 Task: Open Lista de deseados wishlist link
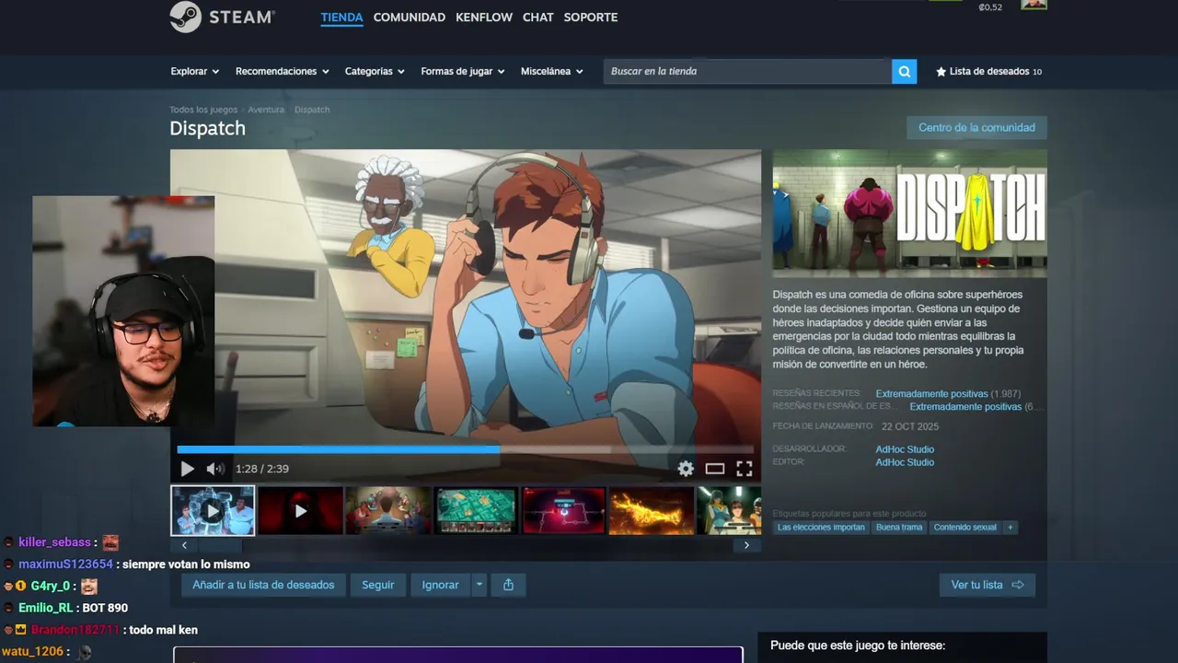click(988, 71)
